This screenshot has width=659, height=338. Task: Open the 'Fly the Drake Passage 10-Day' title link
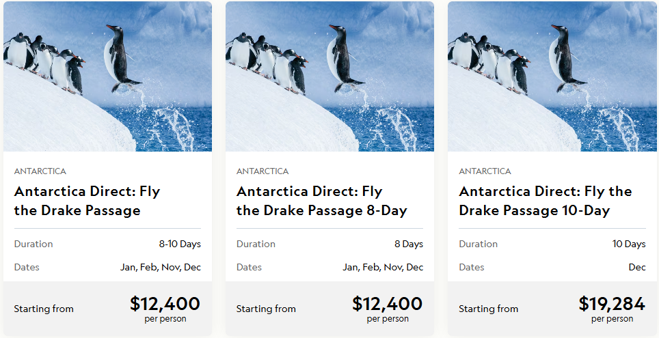[545, 201]
